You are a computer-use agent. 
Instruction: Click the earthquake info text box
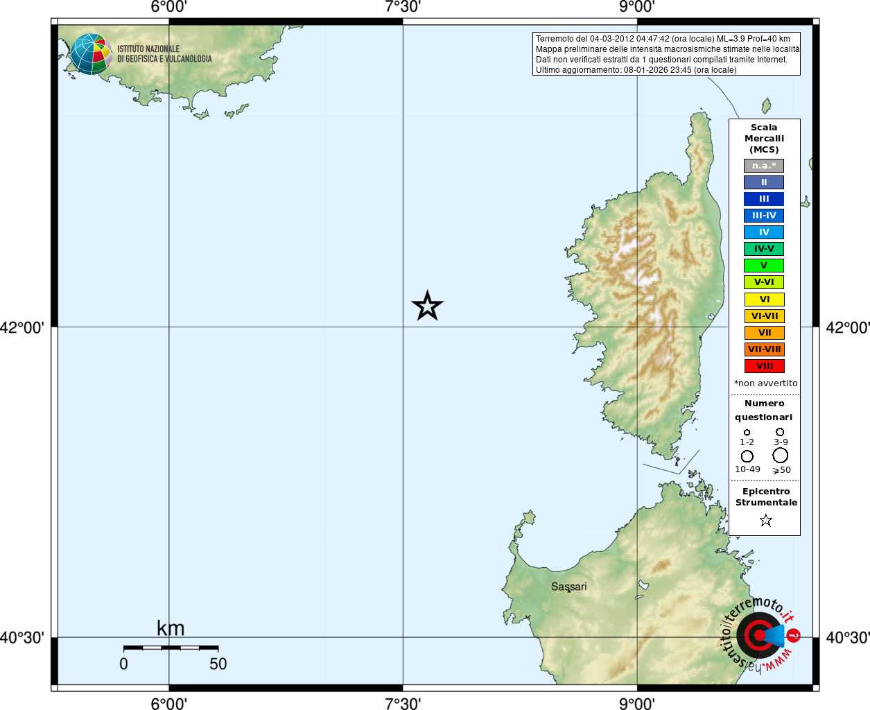[666, 54]
